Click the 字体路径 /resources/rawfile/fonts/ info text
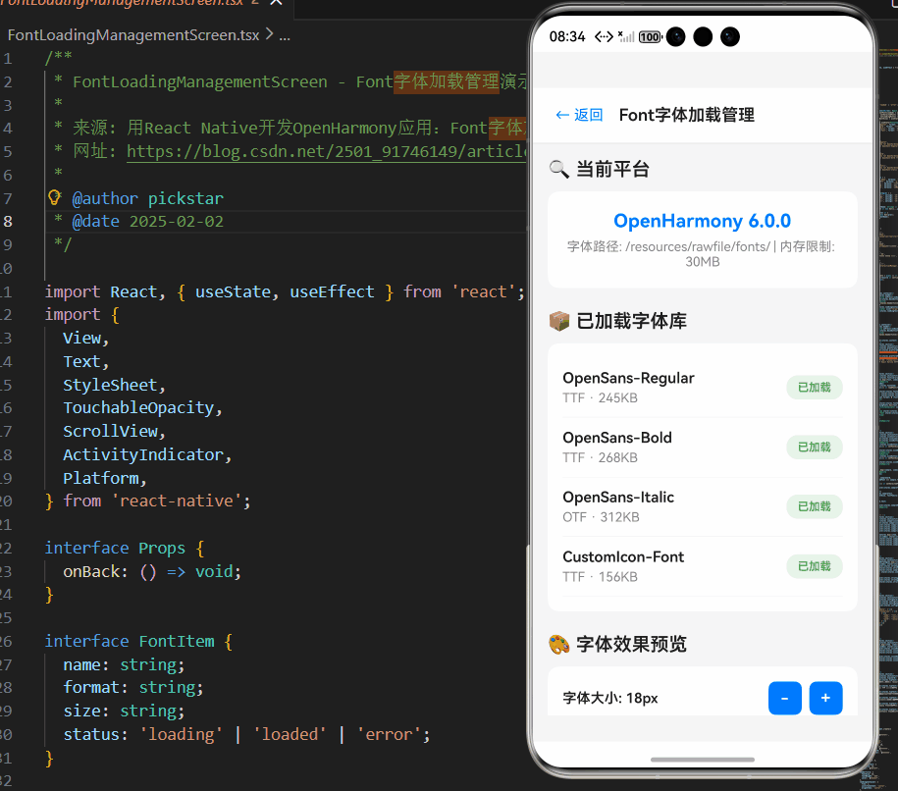 click(x=702, y=254)
